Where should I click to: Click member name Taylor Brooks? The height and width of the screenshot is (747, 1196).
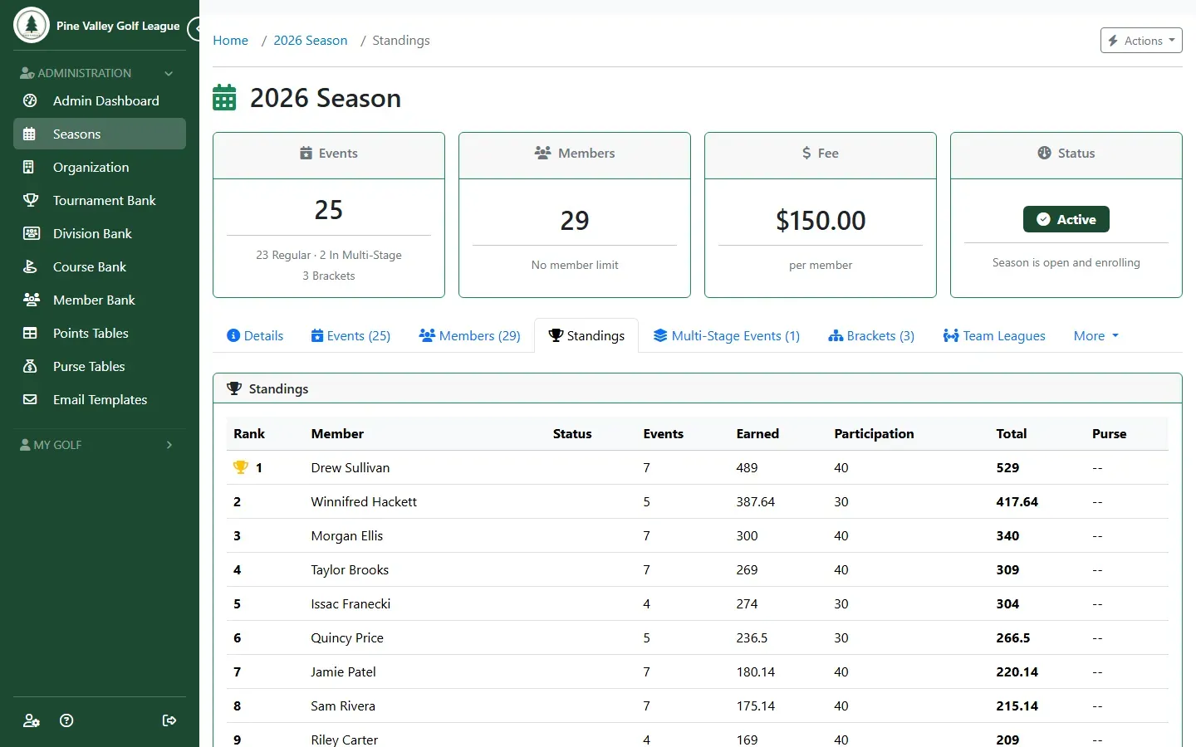point(350,570)
